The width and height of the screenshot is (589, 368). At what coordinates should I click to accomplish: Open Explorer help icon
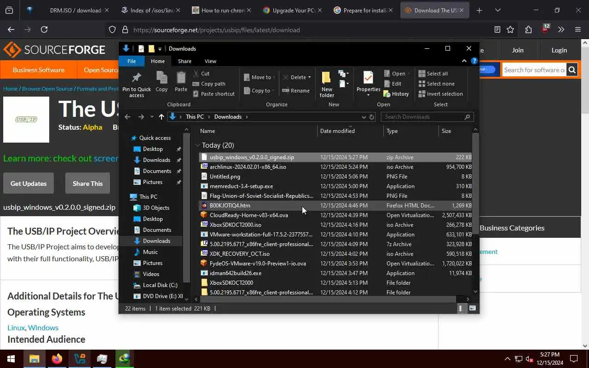[474, 61]
